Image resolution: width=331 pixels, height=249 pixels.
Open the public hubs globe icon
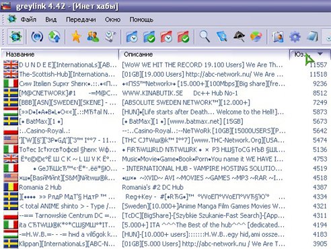(x=15, y=36)
